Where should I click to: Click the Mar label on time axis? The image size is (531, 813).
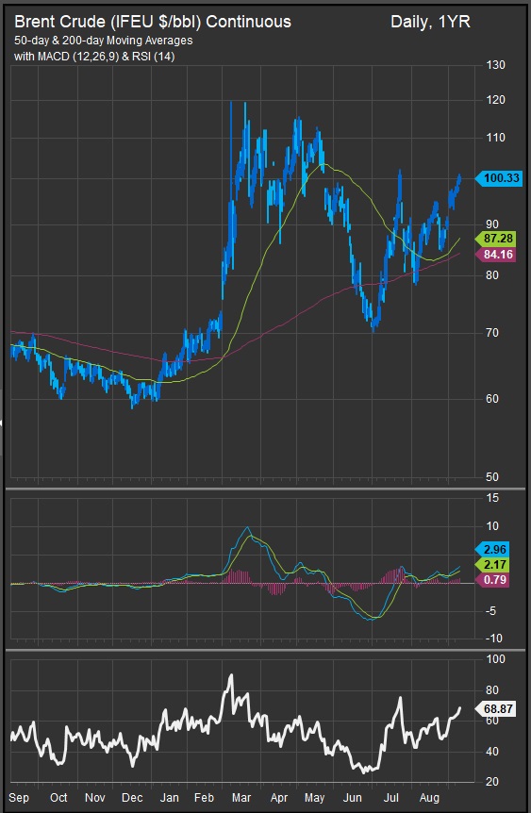pyautogui.click(x=241, y=798)
